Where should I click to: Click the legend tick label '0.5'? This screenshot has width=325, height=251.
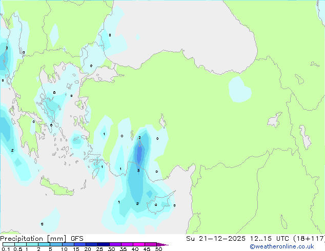point(18,249)
